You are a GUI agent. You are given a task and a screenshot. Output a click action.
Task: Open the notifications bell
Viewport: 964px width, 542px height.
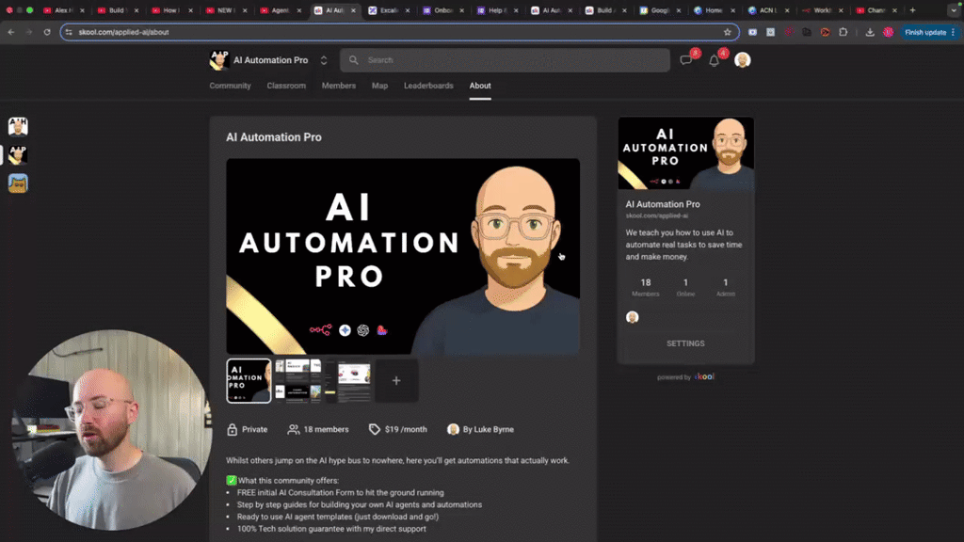(x=714, y=61)
